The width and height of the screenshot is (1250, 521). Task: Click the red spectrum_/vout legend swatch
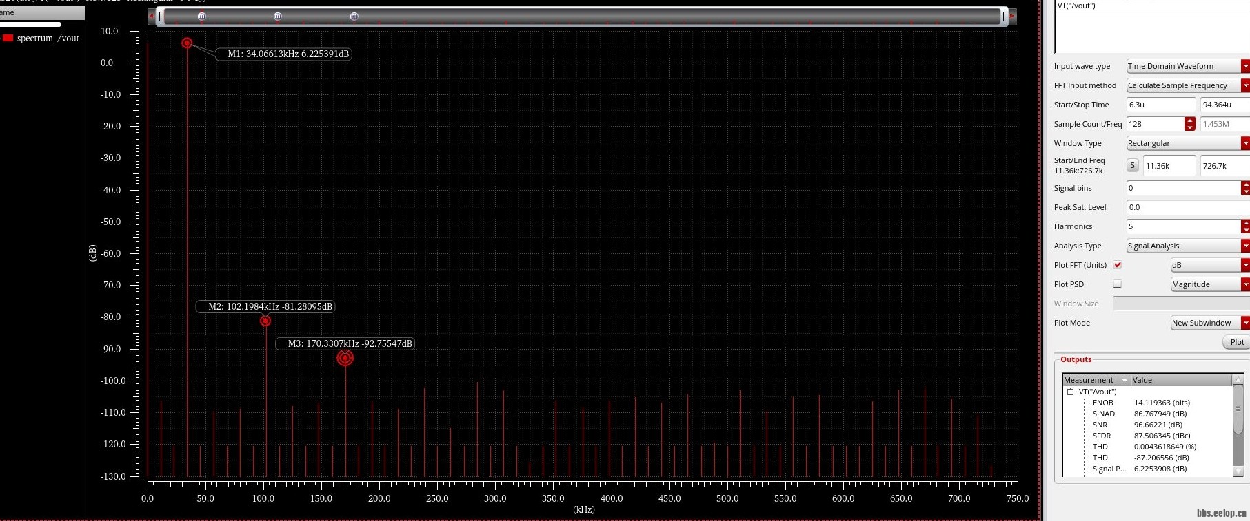point(8,39)
